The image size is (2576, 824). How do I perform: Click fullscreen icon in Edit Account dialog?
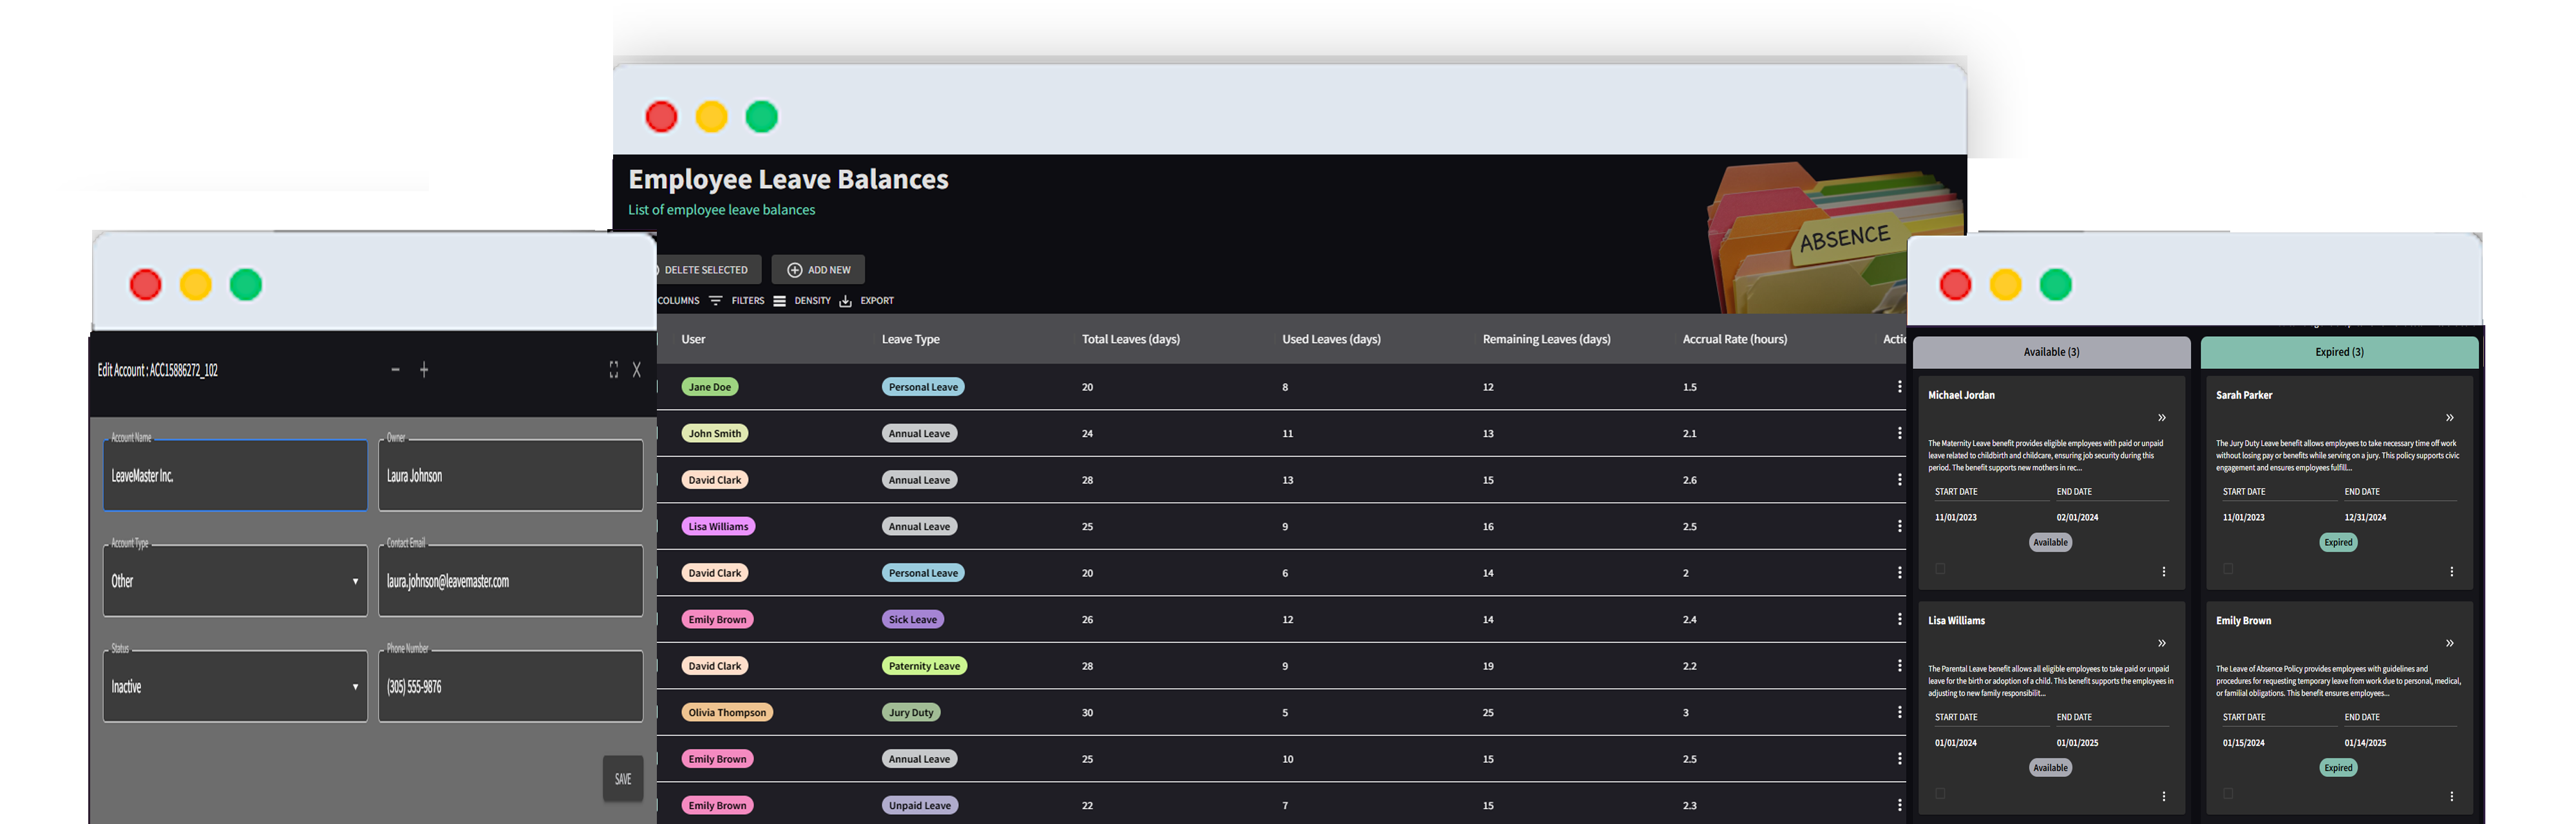[613, 370]
